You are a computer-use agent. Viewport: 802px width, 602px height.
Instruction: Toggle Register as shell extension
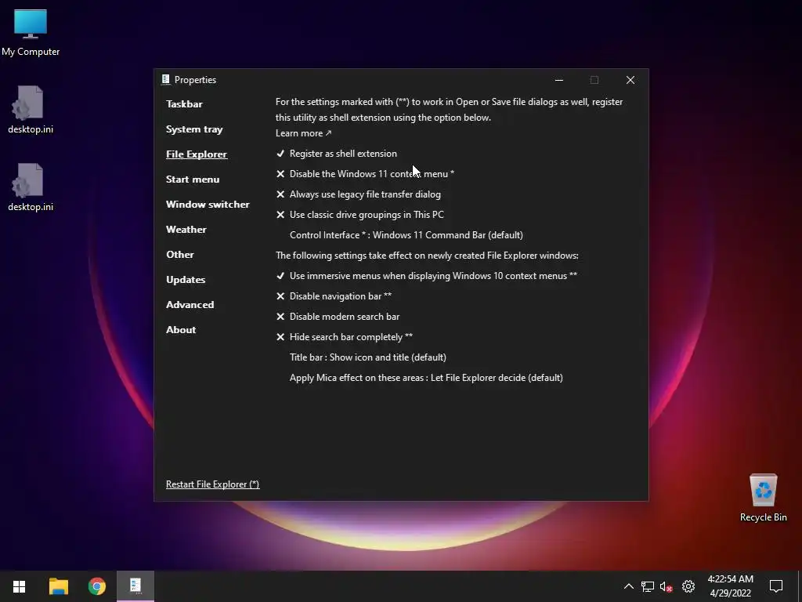pyautogui.click(x=337, y=154)
